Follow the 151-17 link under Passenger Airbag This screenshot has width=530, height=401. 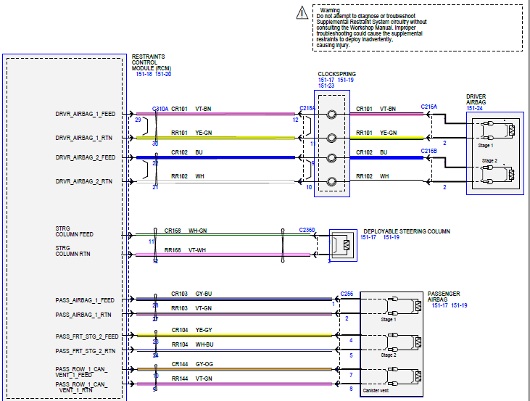[x=440, y=305]
